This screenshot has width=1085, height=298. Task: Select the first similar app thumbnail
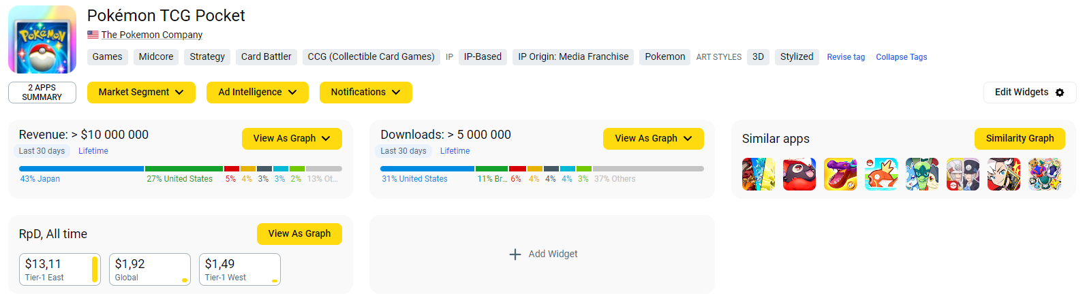click(759, 174)
